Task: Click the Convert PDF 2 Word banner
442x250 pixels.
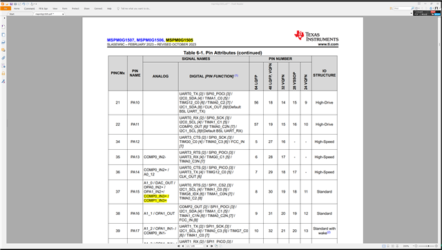Action: (427, 13)
